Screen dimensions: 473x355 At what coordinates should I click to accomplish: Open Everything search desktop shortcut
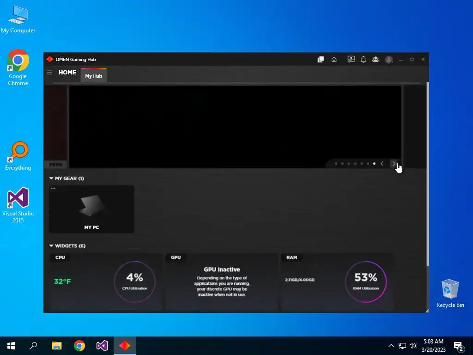18,156
